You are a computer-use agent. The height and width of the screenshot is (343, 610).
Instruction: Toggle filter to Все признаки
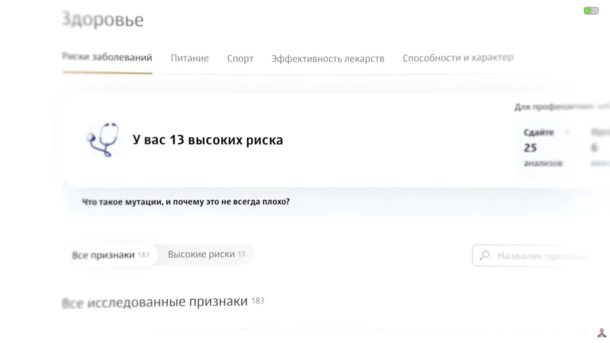tap(110, 255)
